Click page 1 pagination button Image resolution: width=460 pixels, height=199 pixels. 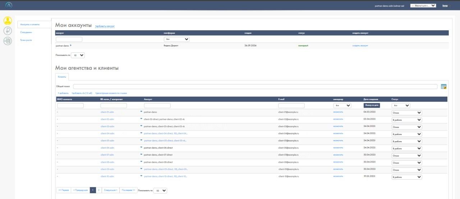[93, 190]
